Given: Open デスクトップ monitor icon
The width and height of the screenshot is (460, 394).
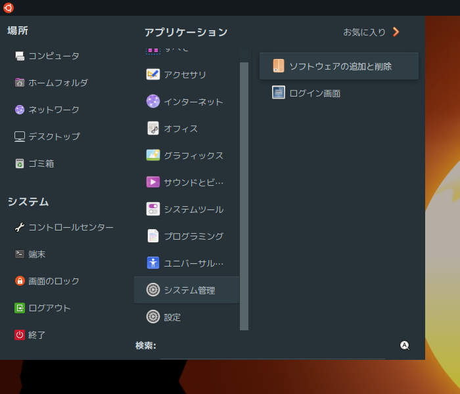Looking at the screenshot, I should coord(20,137).
